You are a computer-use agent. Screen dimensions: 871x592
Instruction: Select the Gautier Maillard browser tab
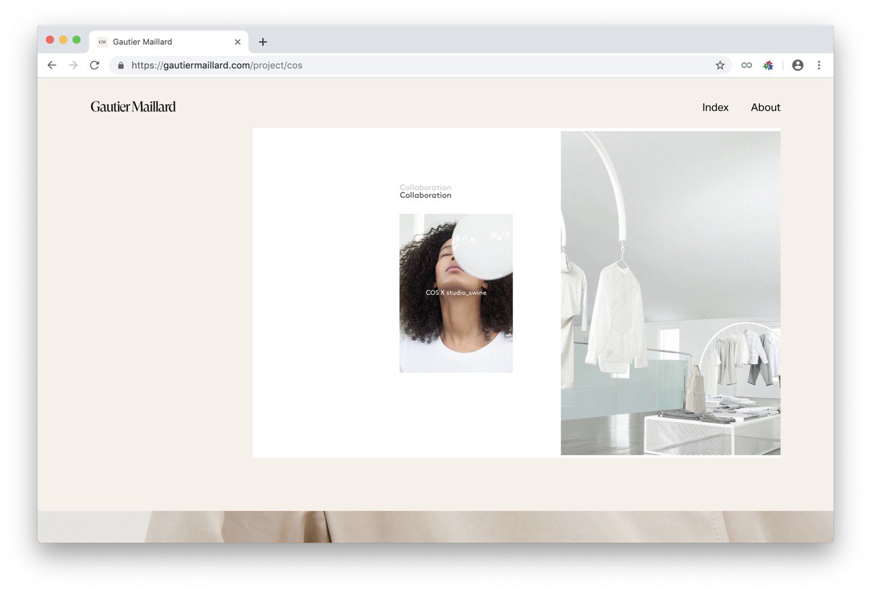tap(169, 42)
